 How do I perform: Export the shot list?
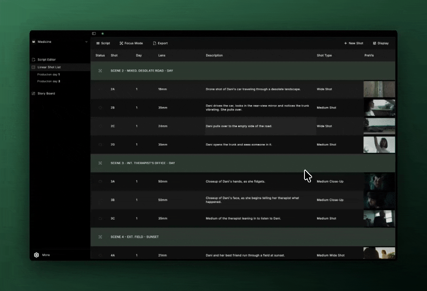tap(160, 43)
